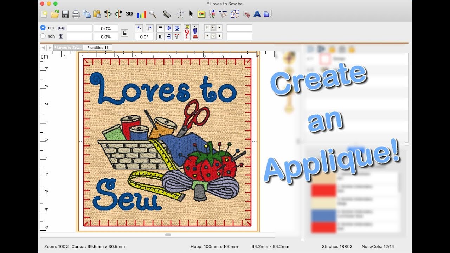
Task: Click the scissors cut icon in second row
Action: 177,36
